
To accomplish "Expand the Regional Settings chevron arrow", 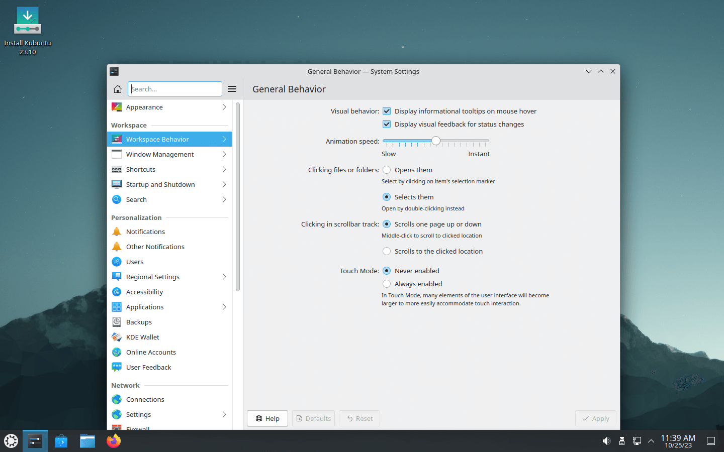I will pyautogui.click(x=224, y=277).
